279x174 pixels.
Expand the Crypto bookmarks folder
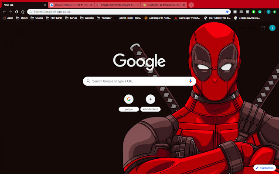(x=37, y=18)
